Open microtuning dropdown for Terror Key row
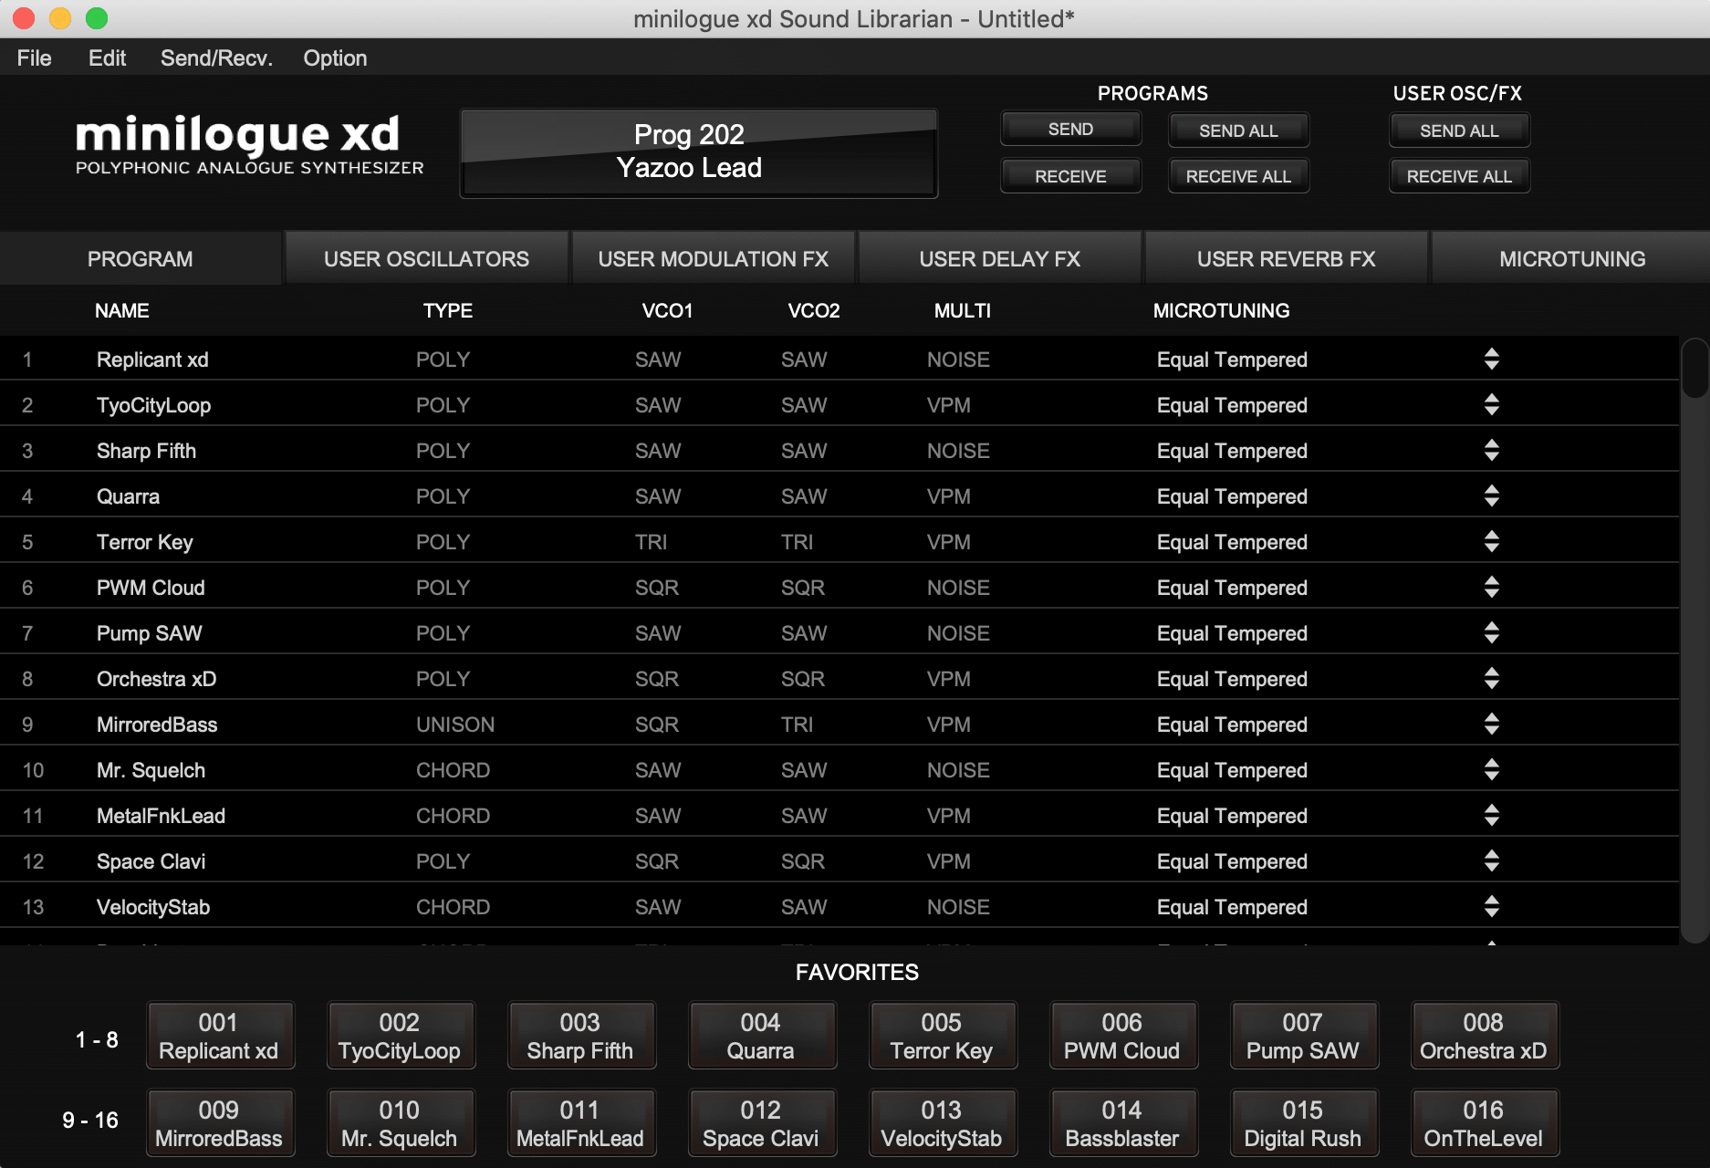Screen dimensions: 1710x1168 click(x=1491, y=542)
